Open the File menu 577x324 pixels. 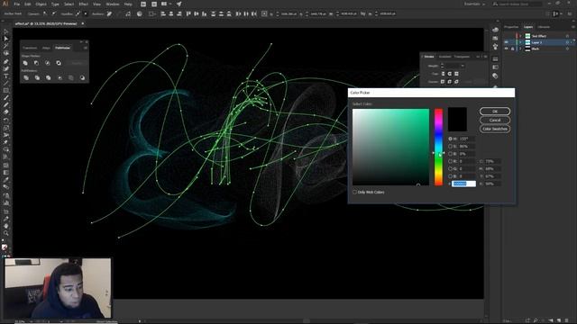(x=16, y=4)
